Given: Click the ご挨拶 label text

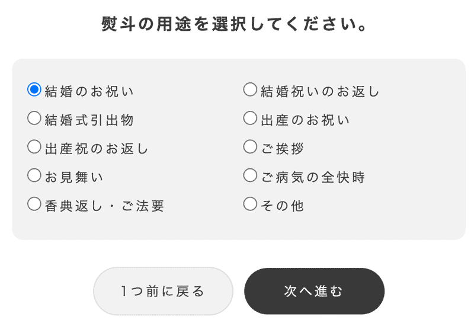Looking at the screenshot, I should click(x=283, y=149).
